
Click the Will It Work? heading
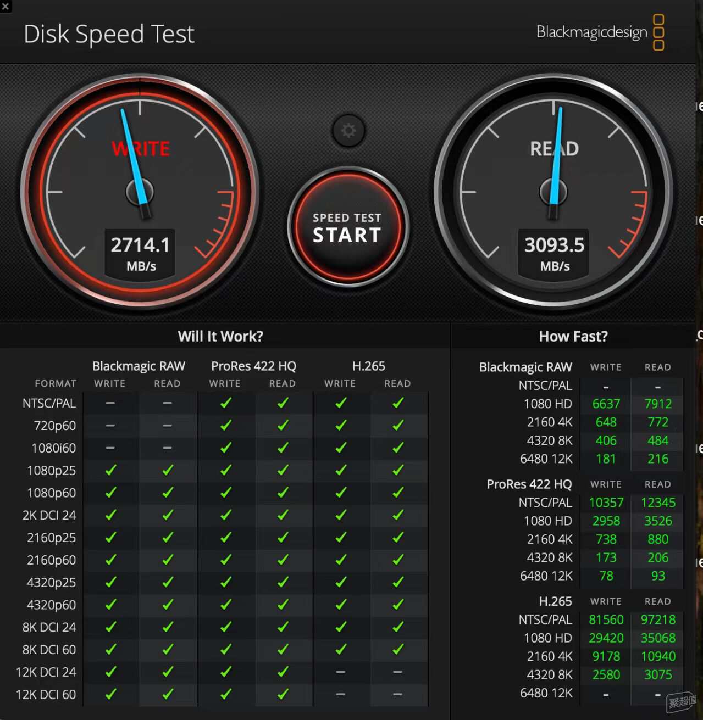pos(220,336)
